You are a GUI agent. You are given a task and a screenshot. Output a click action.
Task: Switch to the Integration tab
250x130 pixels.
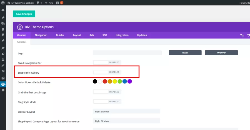pos(122,35)
